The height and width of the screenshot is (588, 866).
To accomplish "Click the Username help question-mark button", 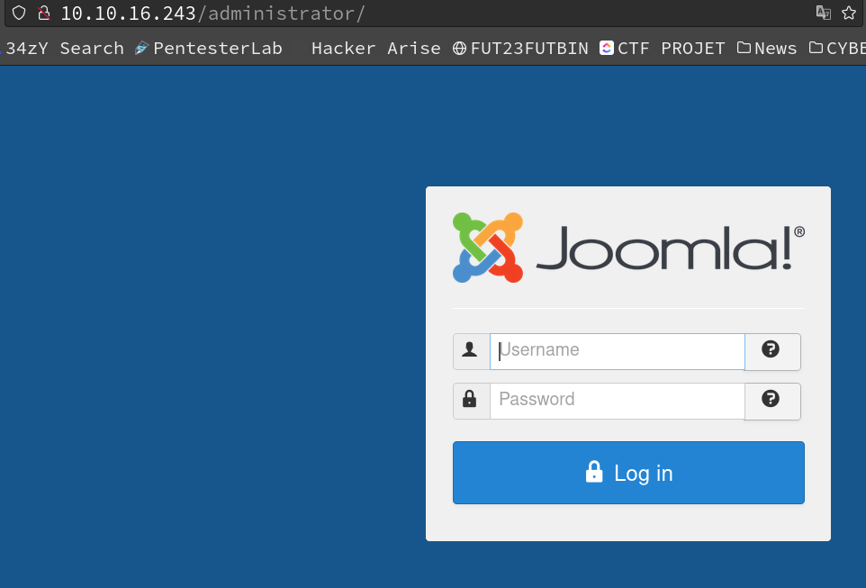I will pos(772,351).
